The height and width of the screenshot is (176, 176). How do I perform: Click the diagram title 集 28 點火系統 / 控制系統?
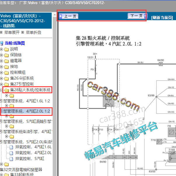(103, 38)
